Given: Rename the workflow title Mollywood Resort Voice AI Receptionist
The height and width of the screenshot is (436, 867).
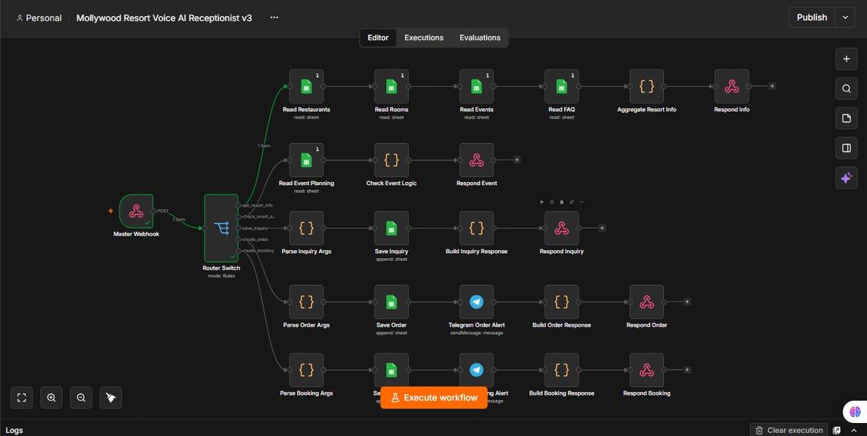Looking at the screenshot, I should [164, 17].
